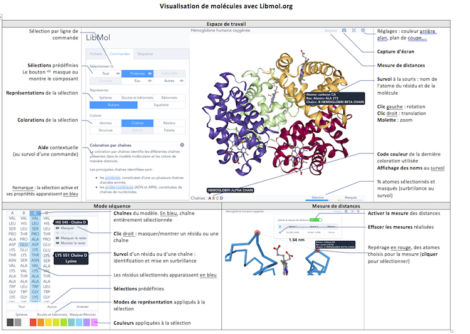Switch to the Fichiers tab
The image size is (470, 334).
[x=95, y=54]
